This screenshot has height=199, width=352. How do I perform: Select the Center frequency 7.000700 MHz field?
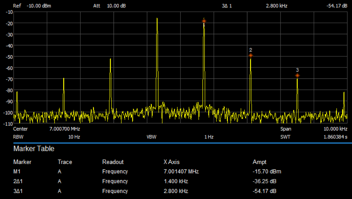pos(64,129)
